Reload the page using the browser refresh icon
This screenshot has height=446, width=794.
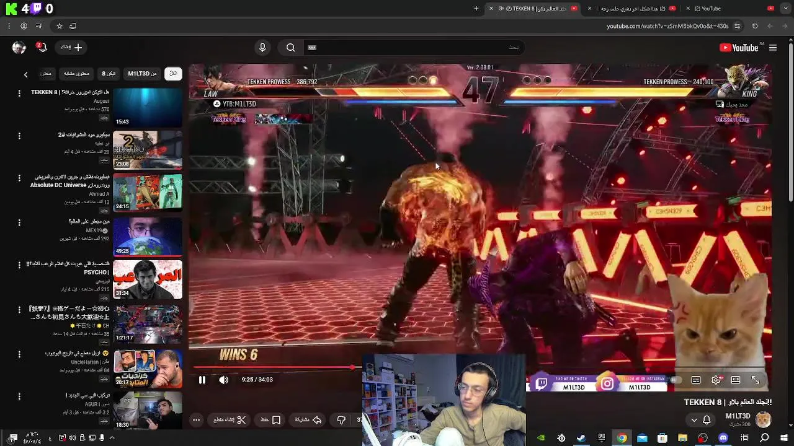coord(755,26)
